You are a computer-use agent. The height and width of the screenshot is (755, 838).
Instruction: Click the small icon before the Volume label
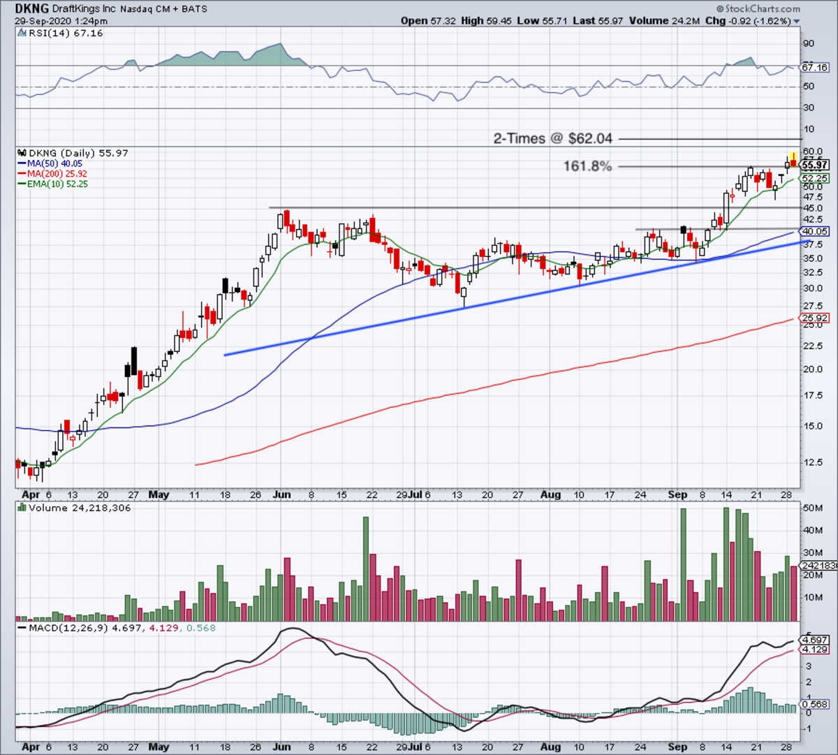pyautogui.click(x=21, y=508)
